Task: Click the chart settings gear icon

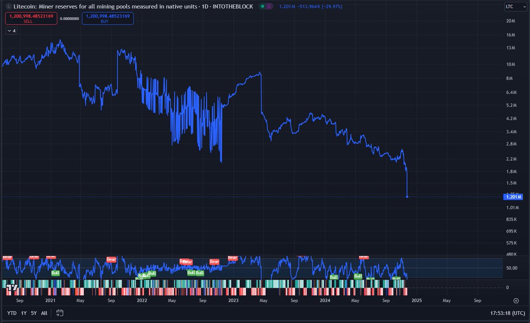Action: [516, 300]
